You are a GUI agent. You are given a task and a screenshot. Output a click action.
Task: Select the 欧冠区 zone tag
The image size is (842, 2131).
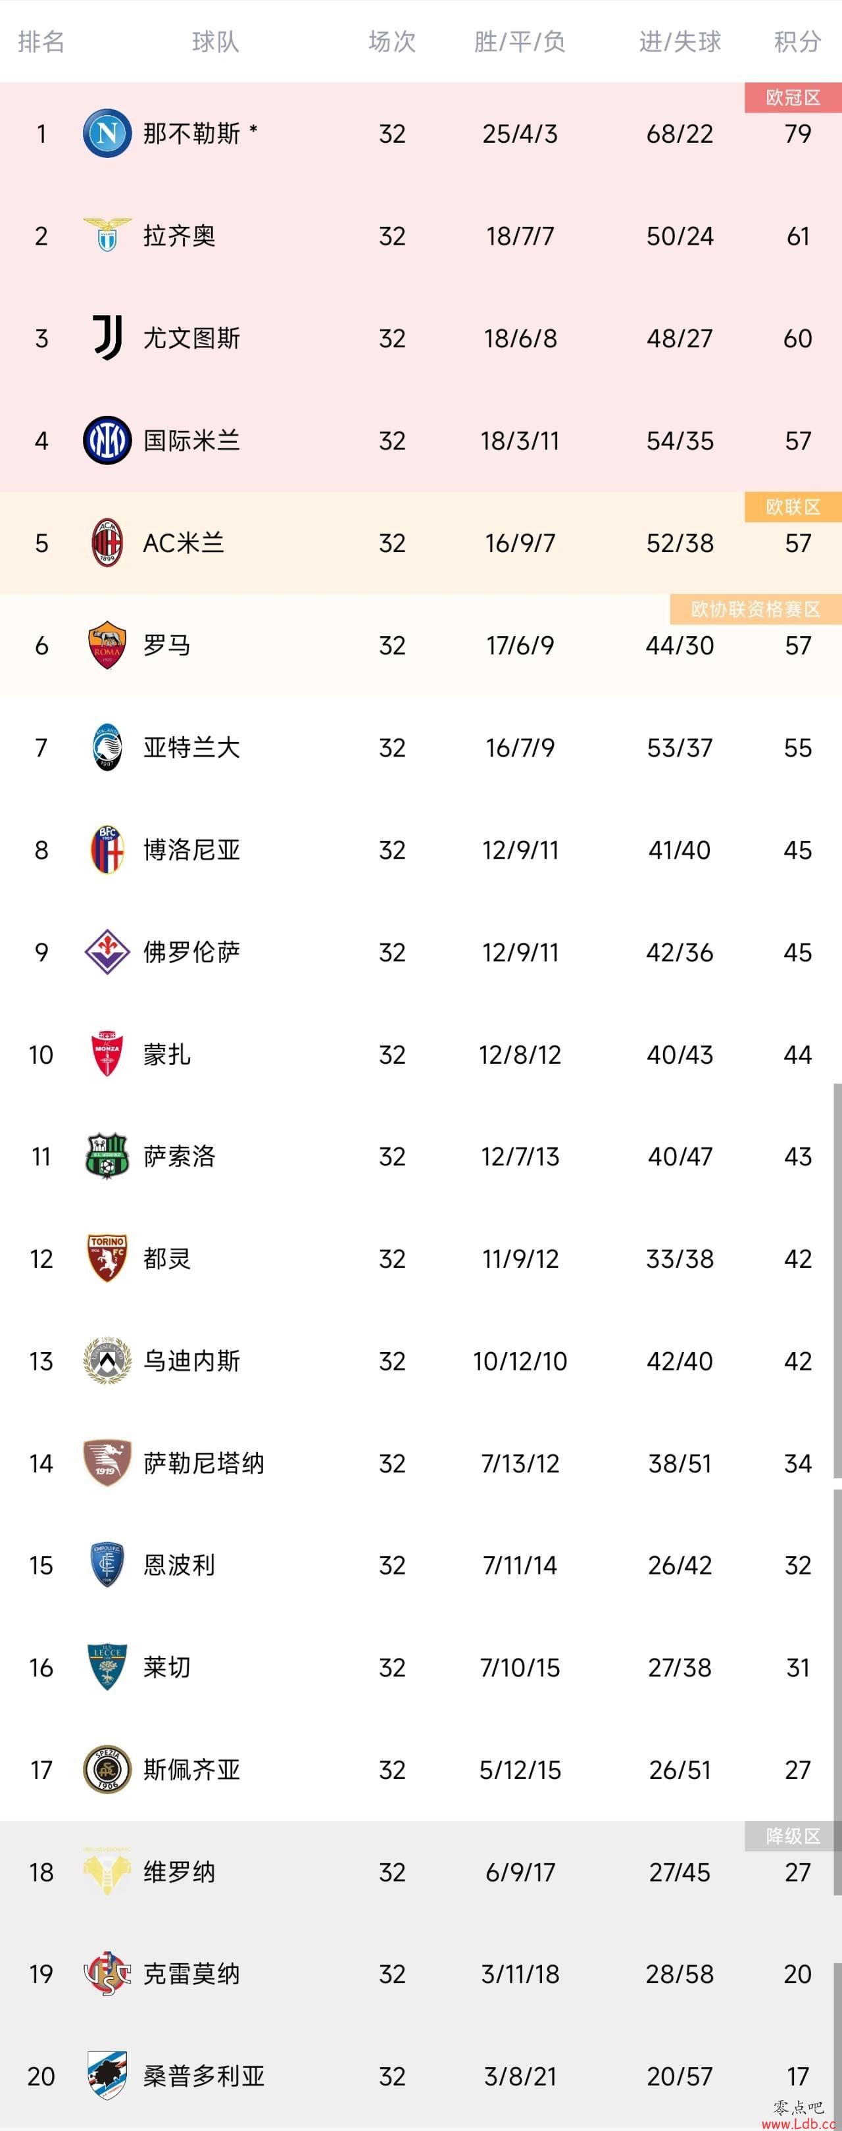pyautogui.click(x=793, y=97)
